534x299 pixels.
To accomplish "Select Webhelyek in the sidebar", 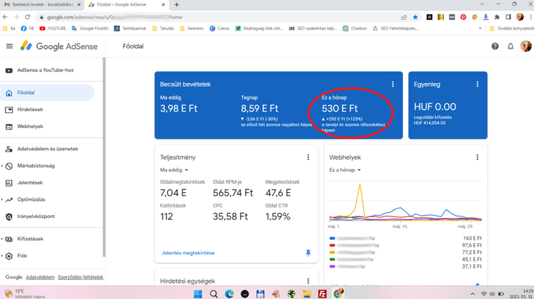I will click(x=29, y=127).
